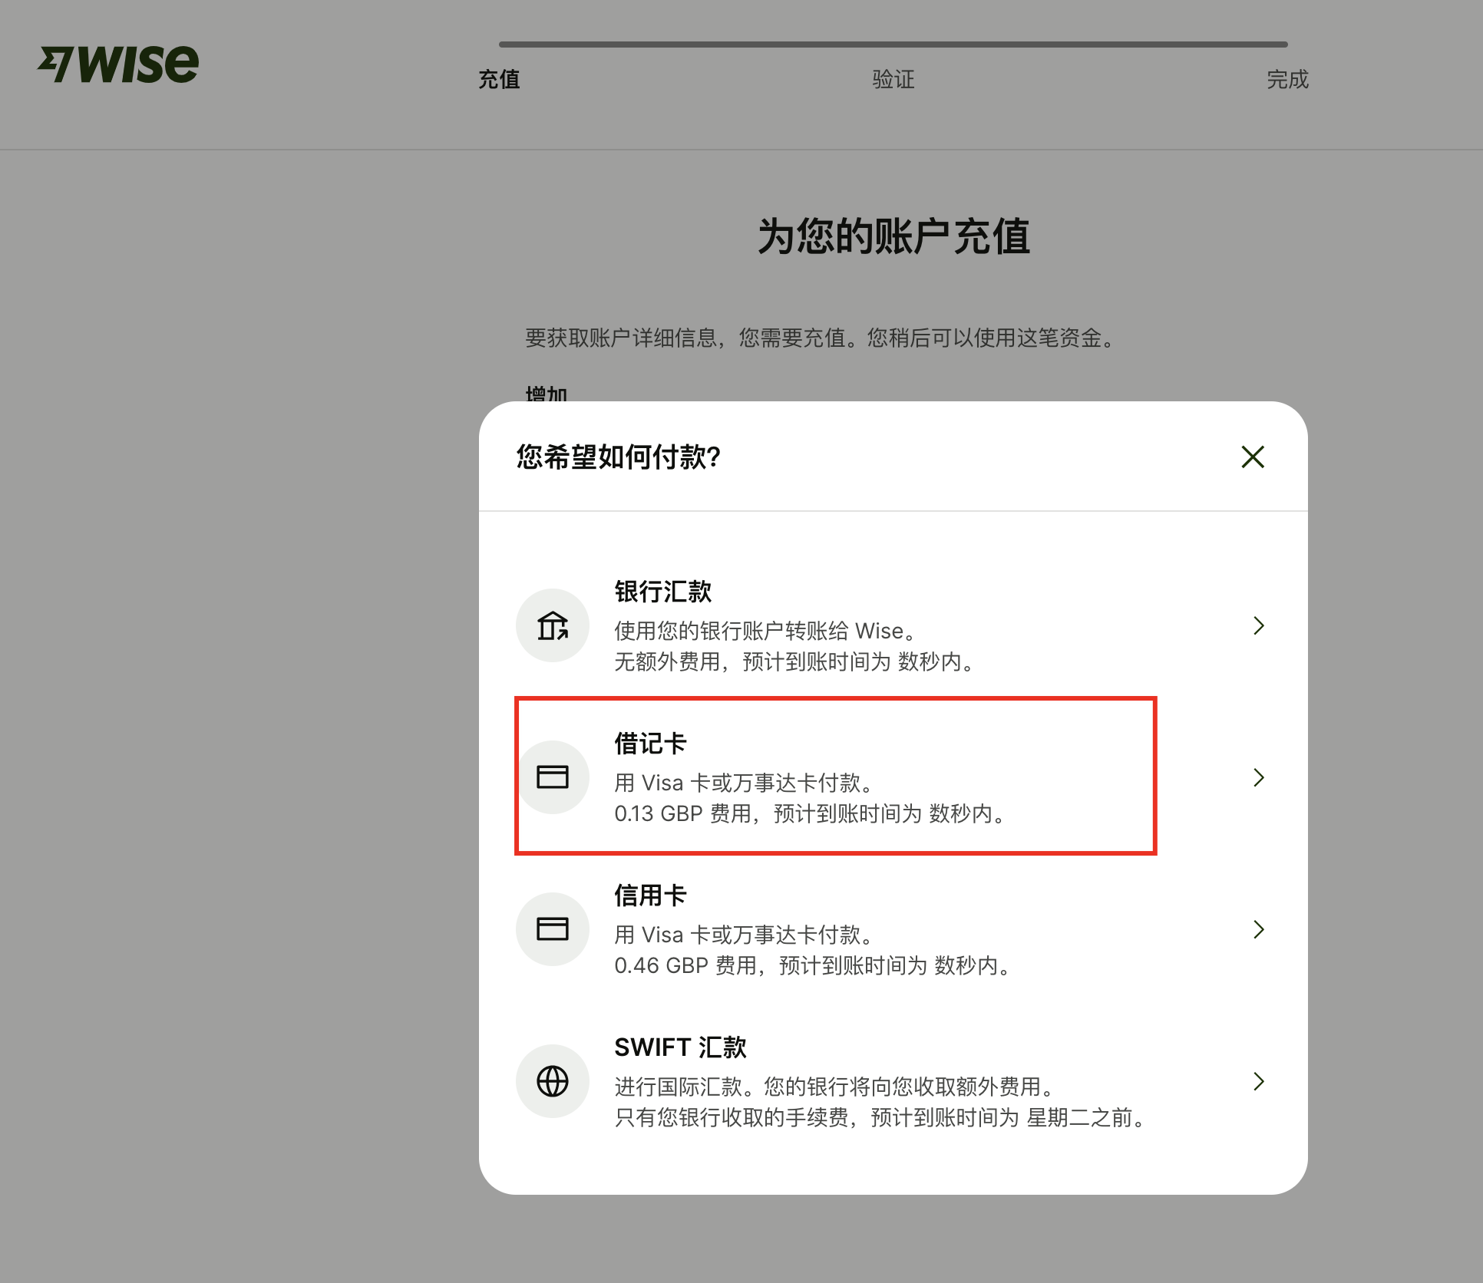Click the '增加' label behind the dialog

[x=547, y=394]
